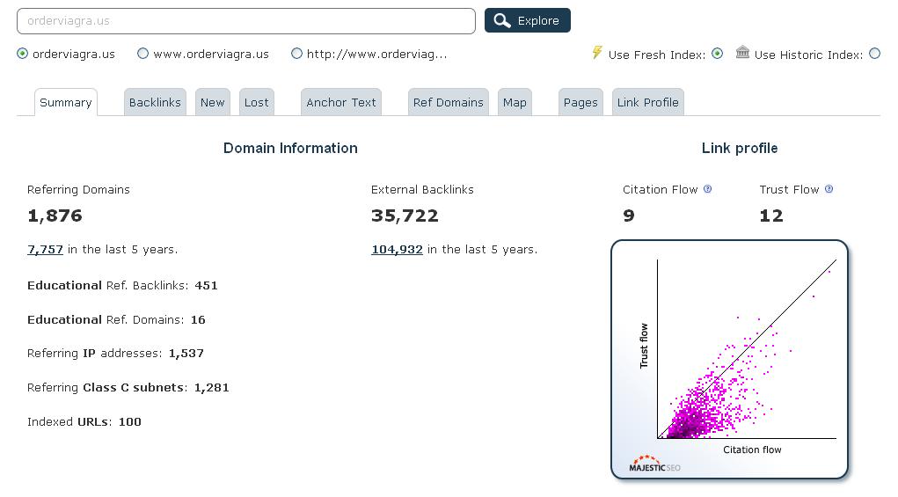Click the Historic Index building icon
Image resolution: width=898 pixels, height=497 pixels.
pos(742,52)
